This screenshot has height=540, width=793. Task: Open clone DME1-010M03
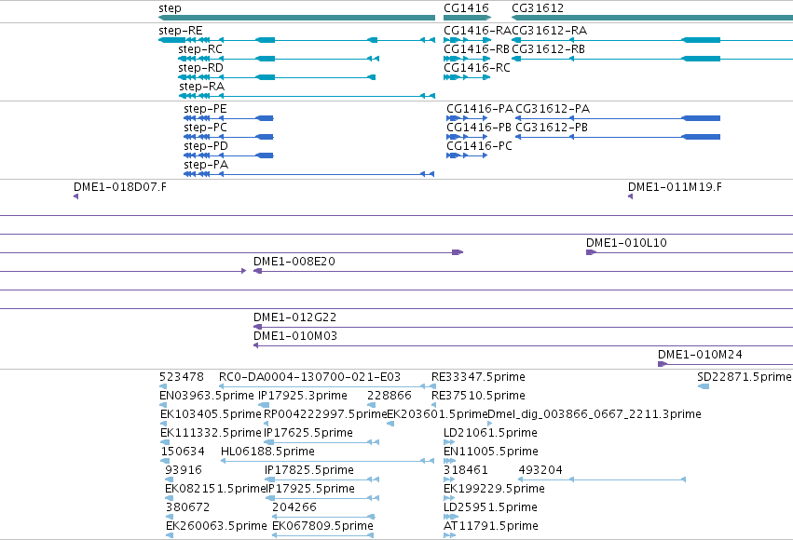coord(294,336)
